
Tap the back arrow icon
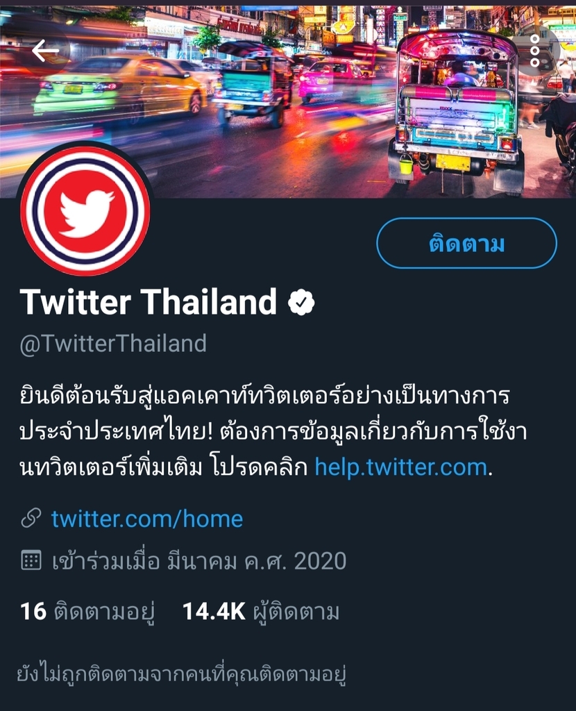tap(45, 50)
